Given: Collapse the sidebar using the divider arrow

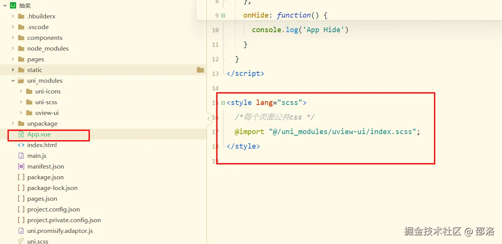Looking at the screenshot, I should [x=209, y=119].
